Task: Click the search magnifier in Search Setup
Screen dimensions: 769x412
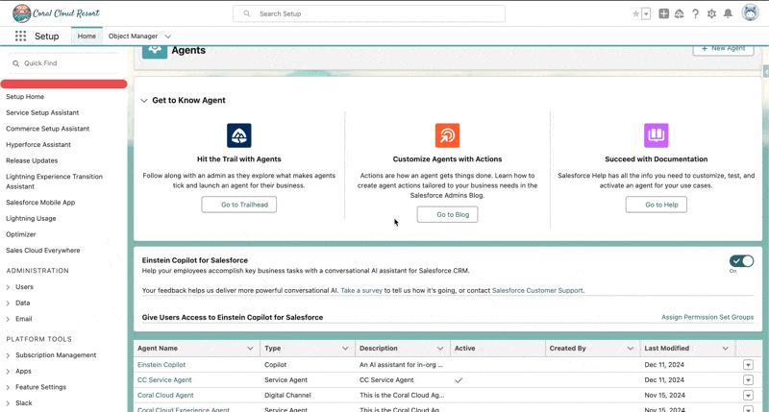Action: pos(247,13)
